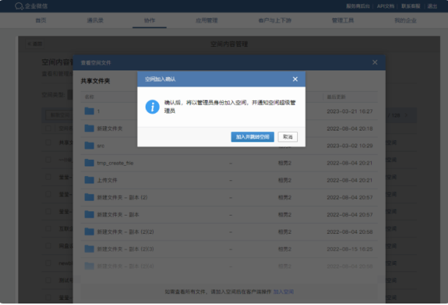Open the 新建文件夹 - 副本 (2) folder icon
The height and width of the screenshot is (305, 448).
click(89, 197)
